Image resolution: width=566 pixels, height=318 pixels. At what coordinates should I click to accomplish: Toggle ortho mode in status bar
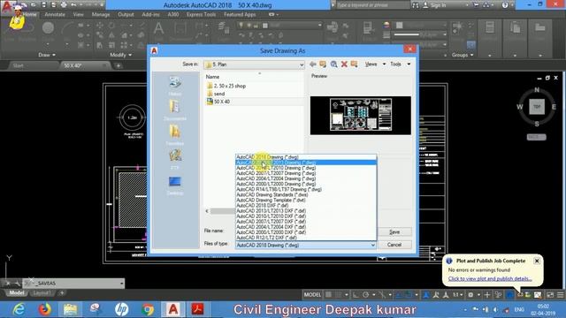click(x=356, y=295)
